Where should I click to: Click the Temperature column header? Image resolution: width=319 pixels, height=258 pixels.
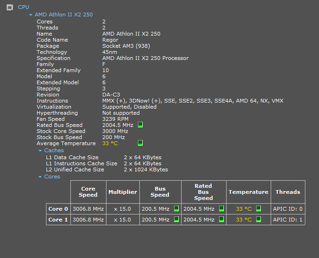249,192
